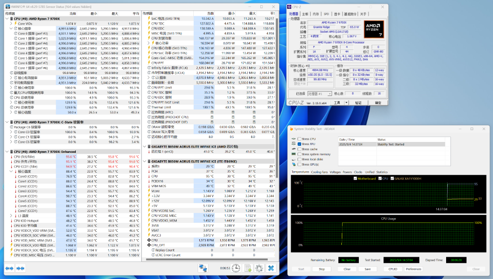Screen dimensions: 493x279
Task: Collapse the 核心温度 tree node
Action: [x=11, y=171]
